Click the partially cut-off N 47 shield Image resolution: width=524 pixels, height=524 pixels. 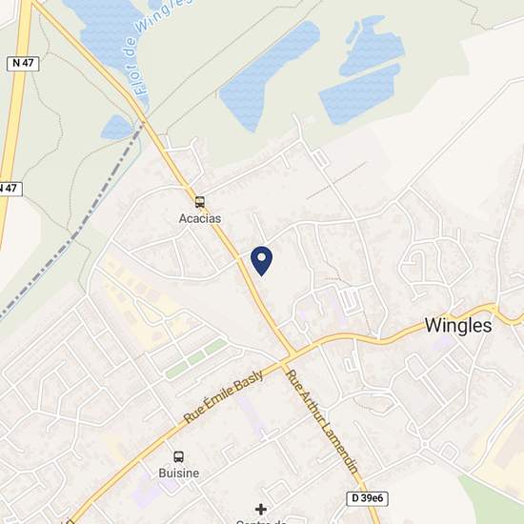10,189
